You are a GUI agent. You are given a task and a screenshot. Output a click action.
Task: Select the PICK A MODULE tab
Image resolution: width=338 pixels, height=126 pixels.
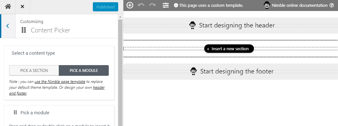(x=84, y=71)
